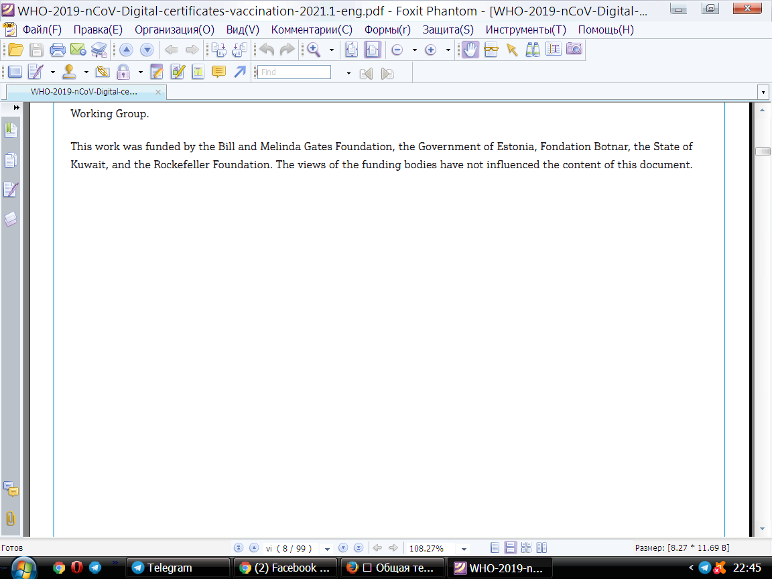
Task: Open the Защита(S) menu
Action: [x=448, y=29]
